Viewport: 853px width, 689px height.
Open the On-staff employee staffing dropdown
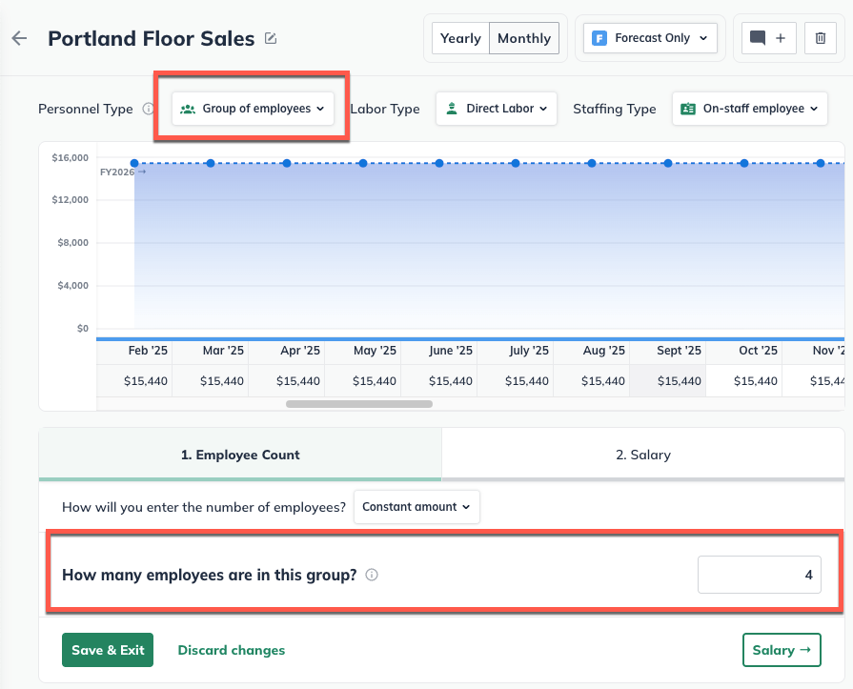[750, 109]
